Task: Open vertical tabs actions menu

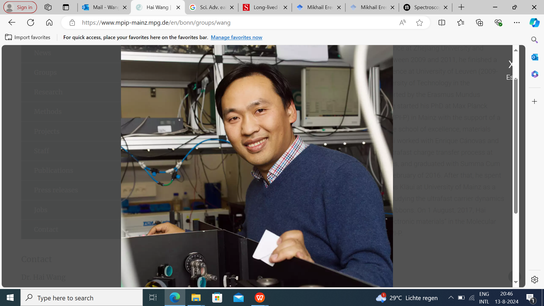Action: pyautogui.click(x=66, y=7)
